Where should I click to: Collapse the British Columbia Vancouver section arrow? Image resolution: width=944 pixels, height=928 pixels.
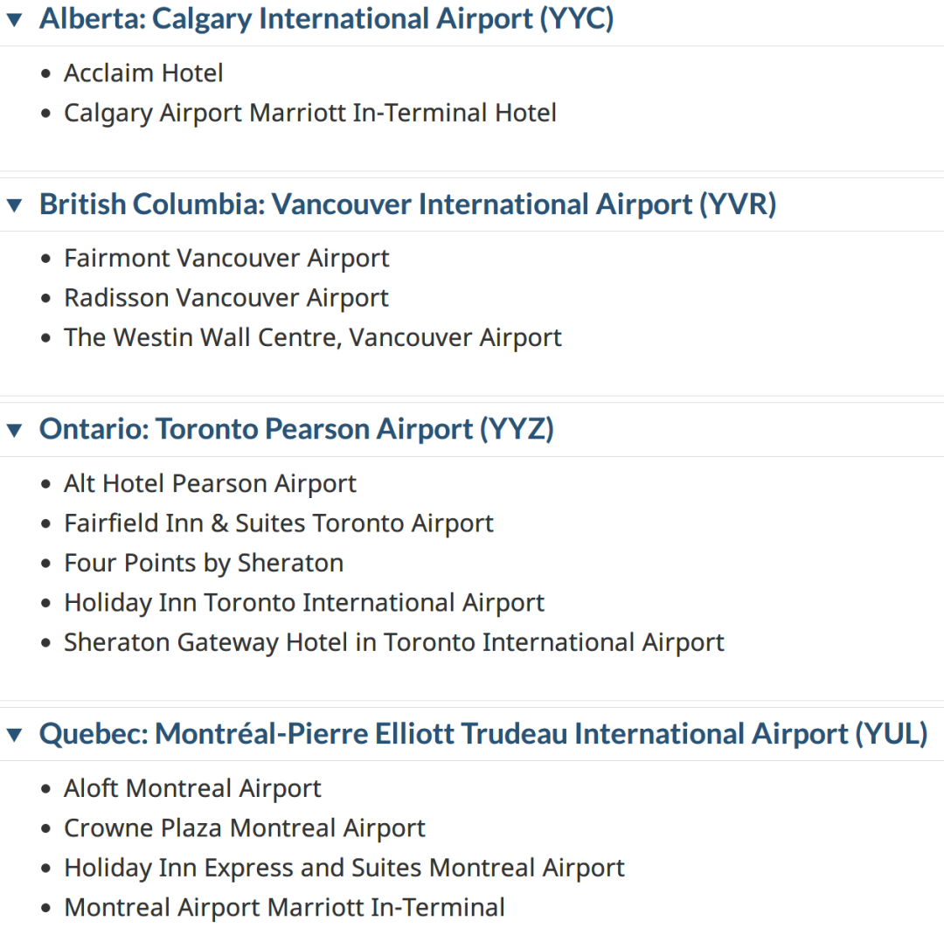click(15, 205)
